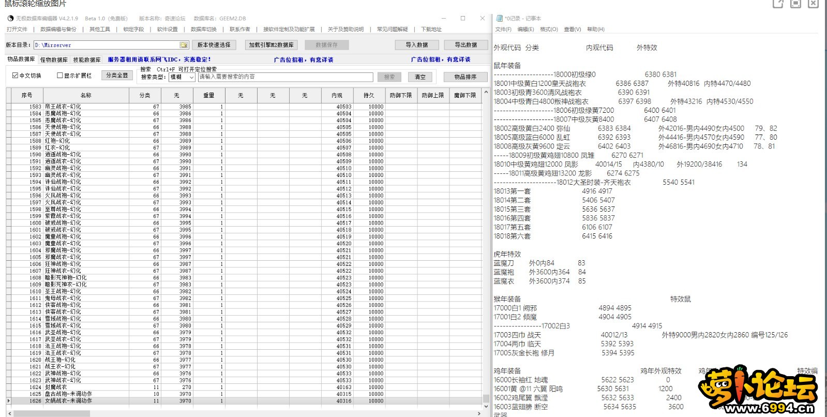This screenshot has height=417, width=827.
Task: Click the 名称 column header
Action: (x=86, y=95)
